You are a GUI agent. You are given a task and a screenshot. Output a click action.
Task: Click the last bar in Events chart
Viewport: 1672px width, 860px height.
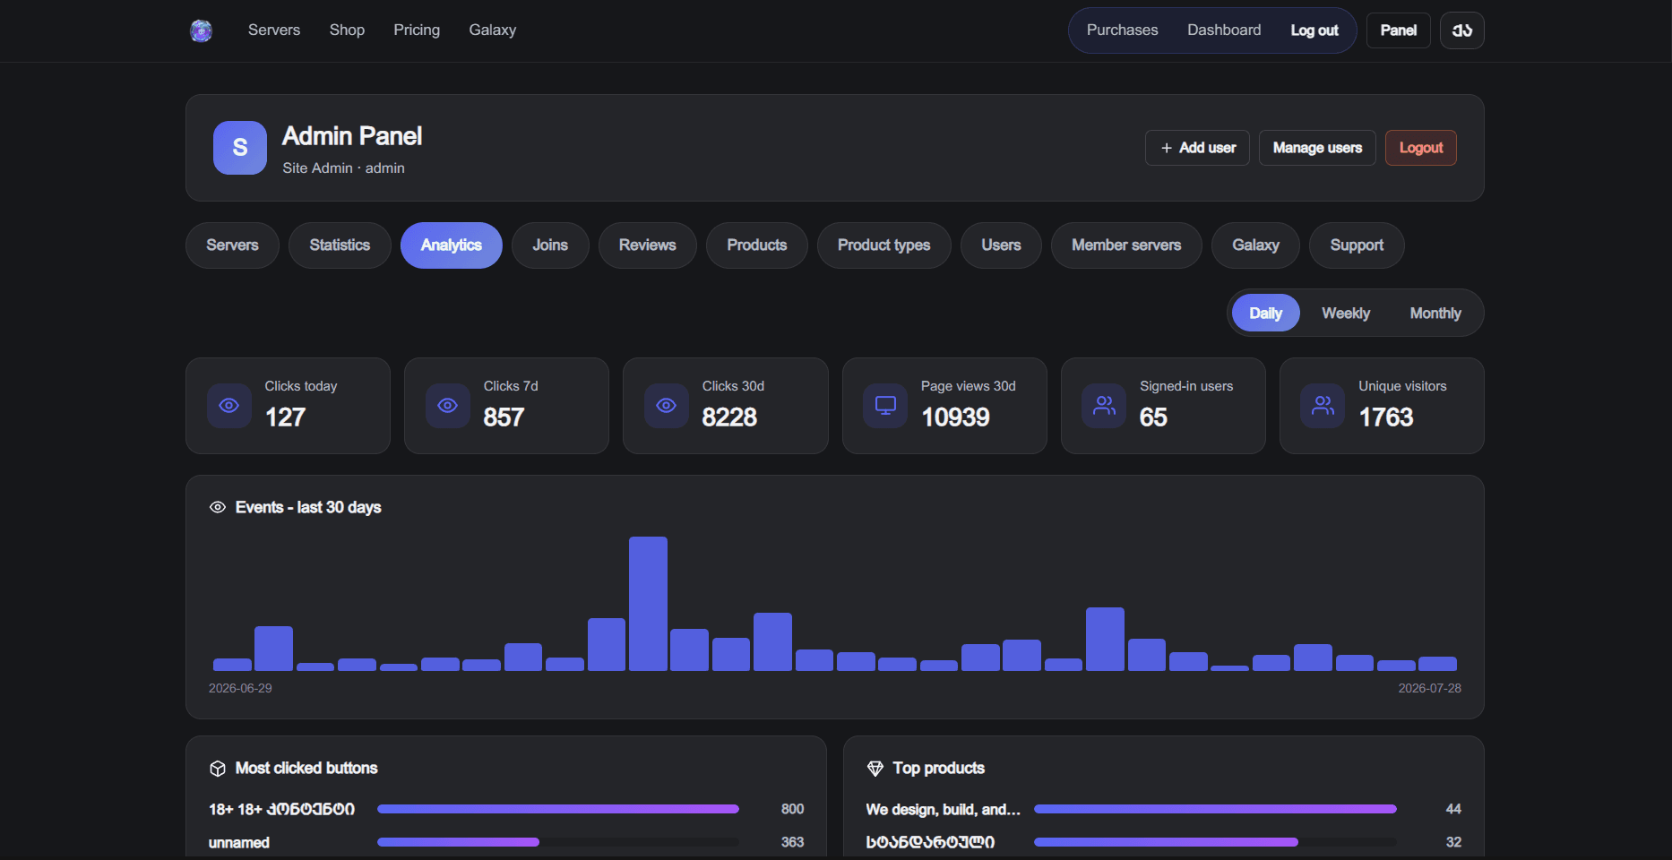point(1437,664)
